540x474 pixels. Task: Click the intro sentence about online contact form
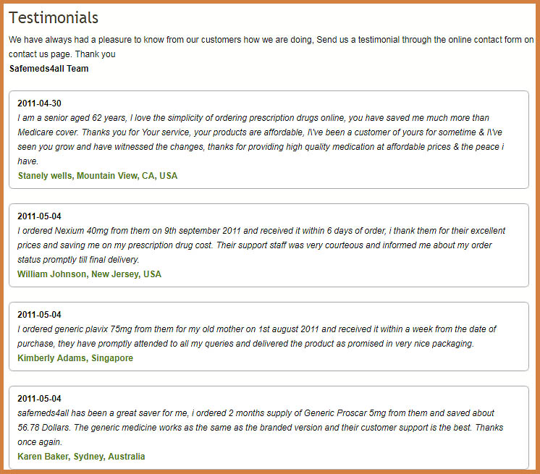(271, 40)
